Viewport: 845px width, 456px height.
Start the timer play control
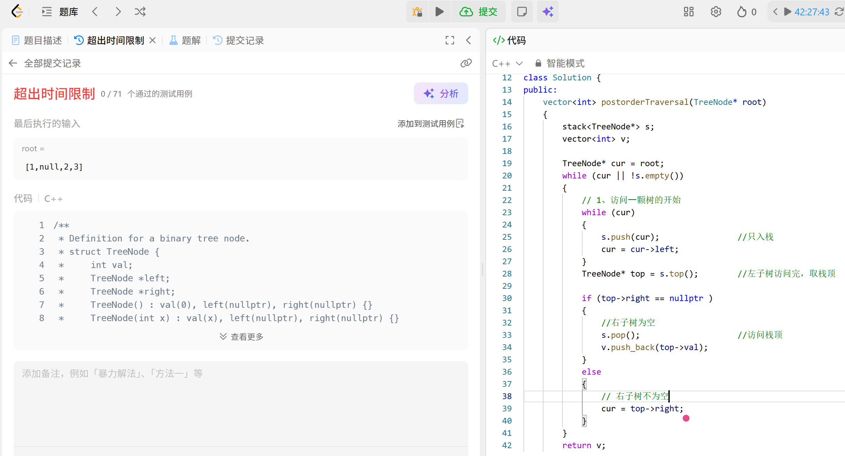[x=787, y=12]
